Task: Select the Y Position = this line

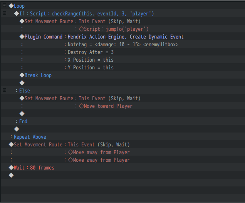Action: 91,67
